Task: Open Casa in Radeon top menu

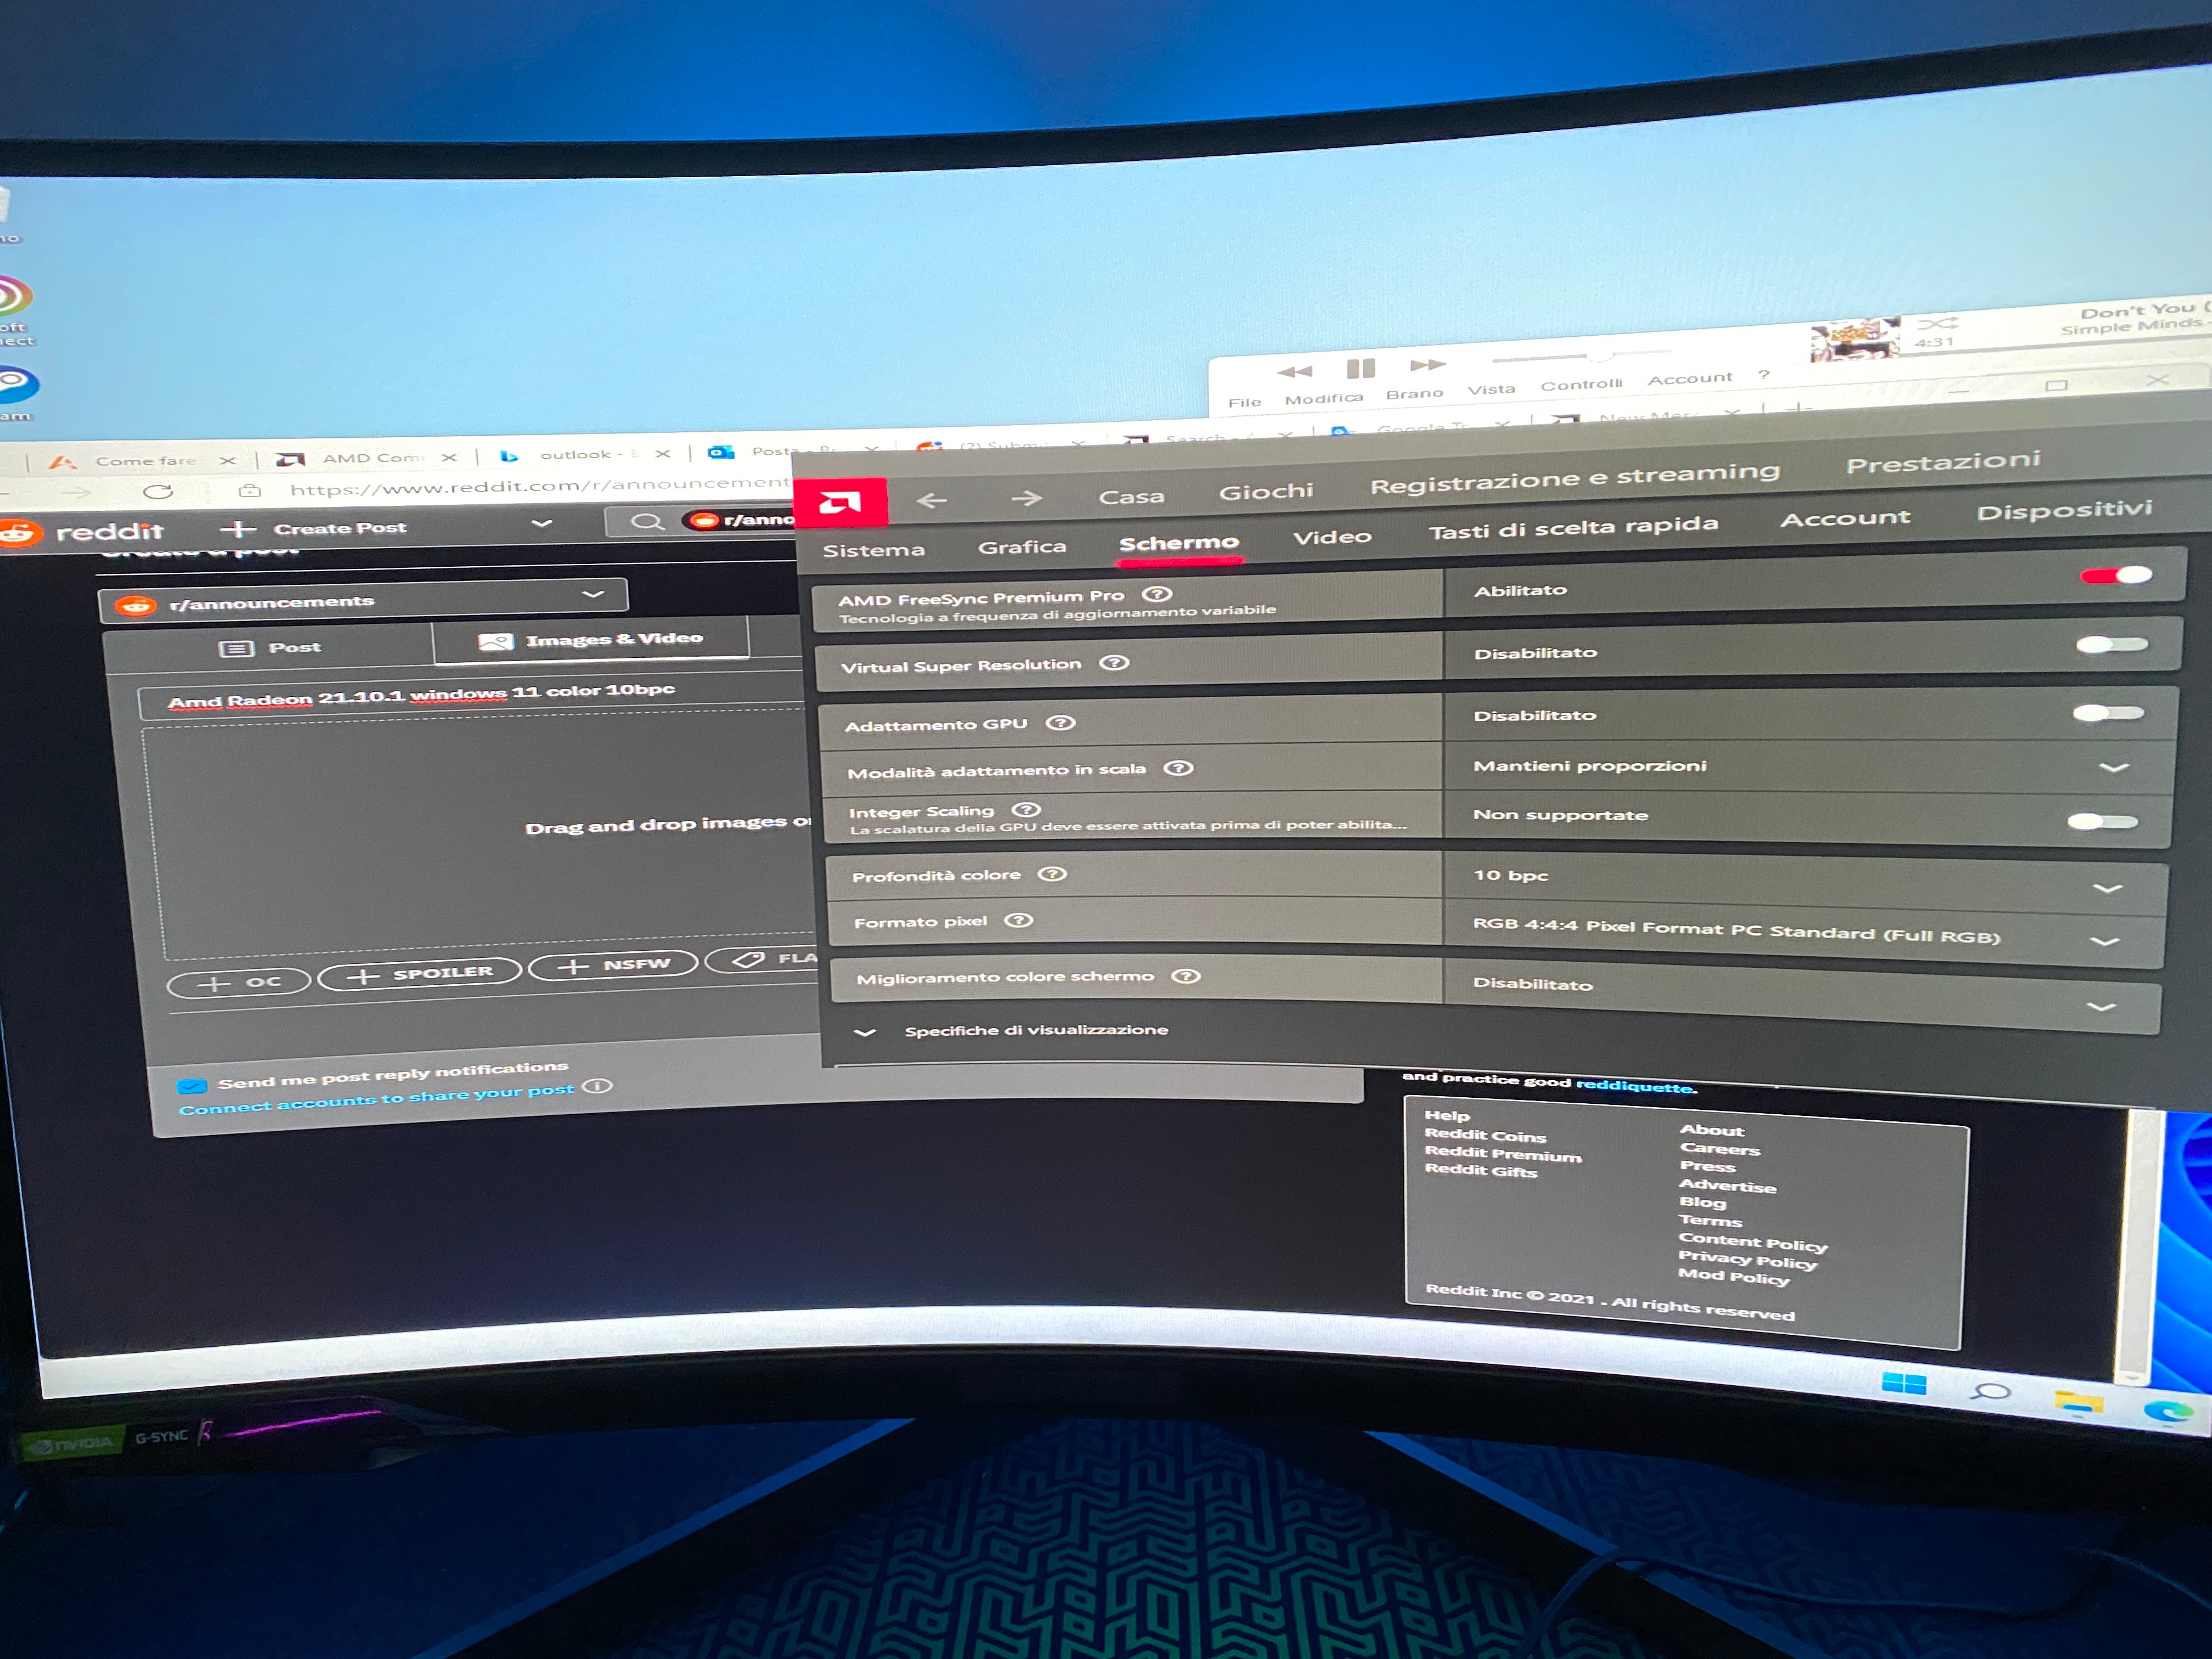Action: point(1131,496)
